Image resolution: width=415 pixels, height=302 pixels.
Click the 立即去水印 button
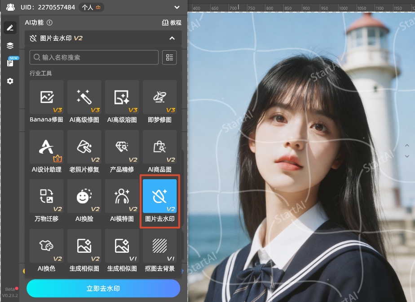click(x=103, y=289)
